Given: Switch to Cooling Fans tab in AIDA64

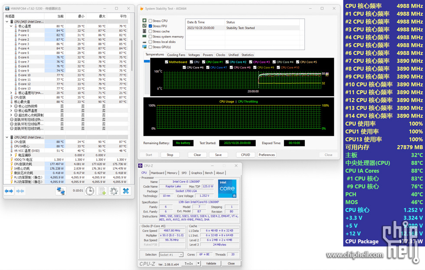Looking at the screenshot, I should pyautogui.click(x=176, y=55).
